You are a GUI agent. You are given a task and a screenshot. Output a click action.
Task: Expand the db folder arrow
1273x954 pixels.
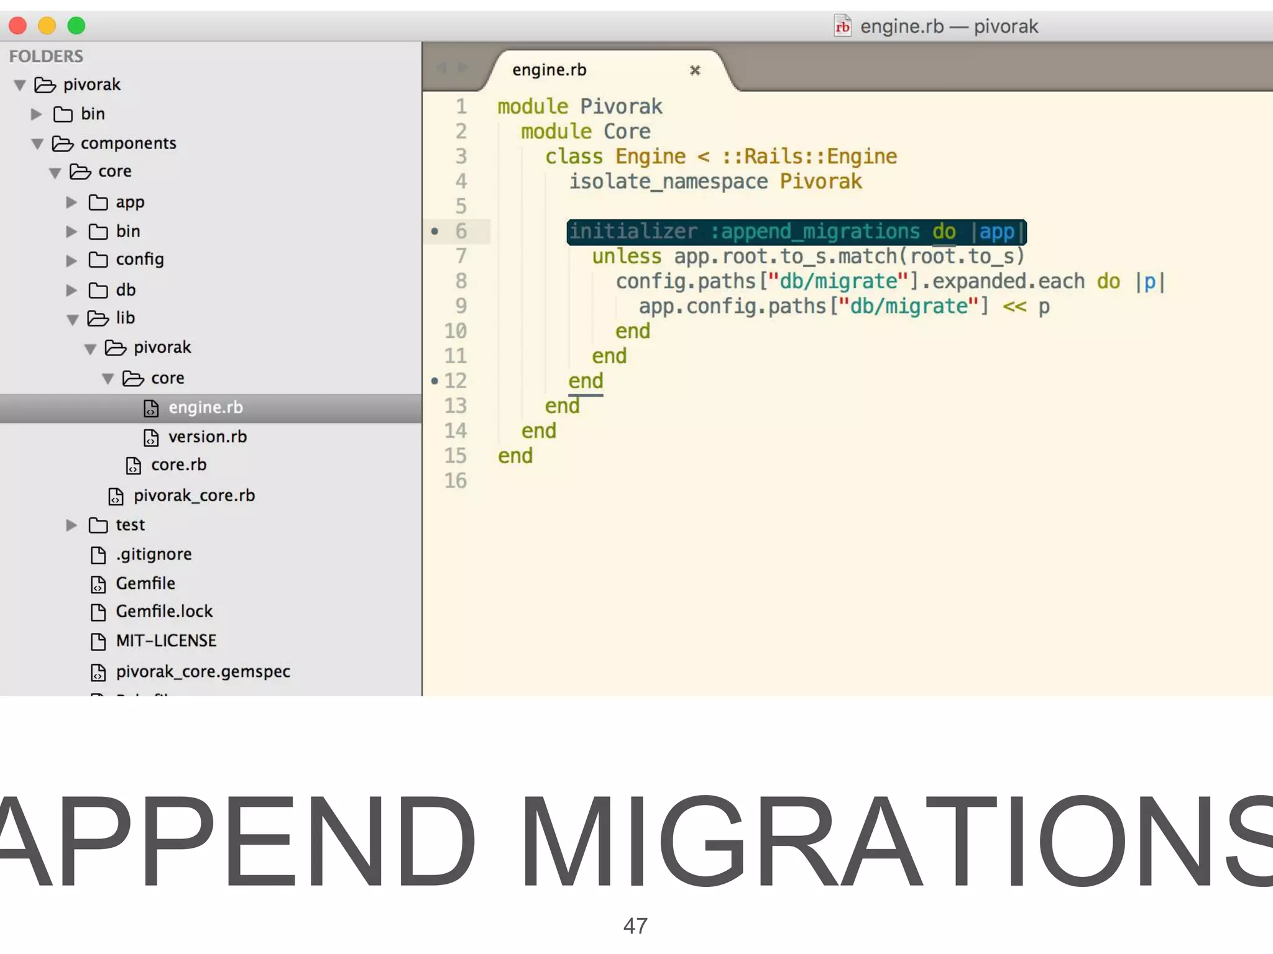pyautogui.click(x=72, y=290)
